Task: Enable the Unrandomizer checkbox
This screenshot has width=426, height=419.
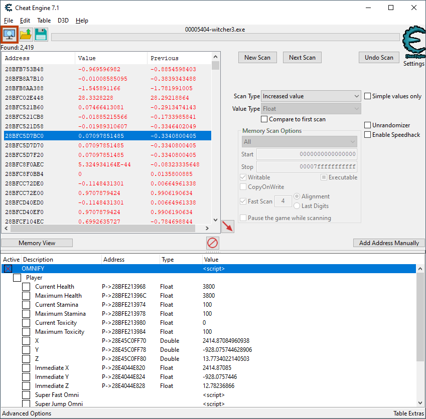Action: pos(368,125)
